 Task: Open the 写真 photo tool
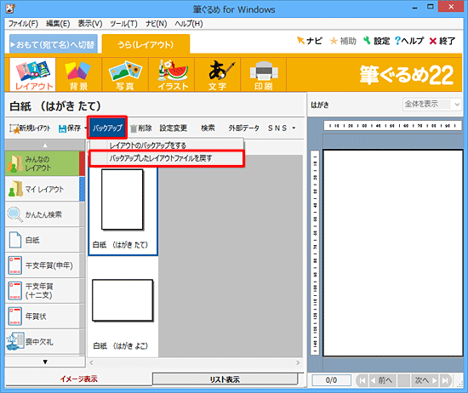pyautogui.click(x=125, y=75)
